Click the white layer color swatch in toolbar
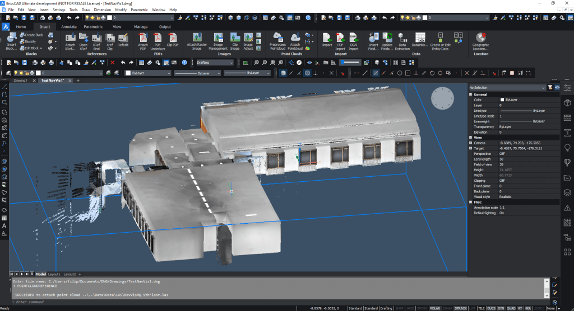This screenshot has width=574, height=311. pyautogui.click(x=38, y=73)
